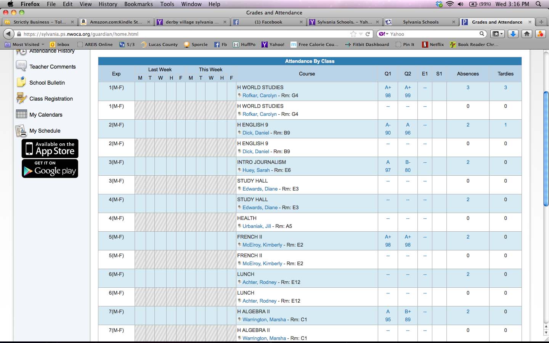This screenshot has height=343, width=549.
Task: Open My Calendars icon in sidebar
Action: 21,114
